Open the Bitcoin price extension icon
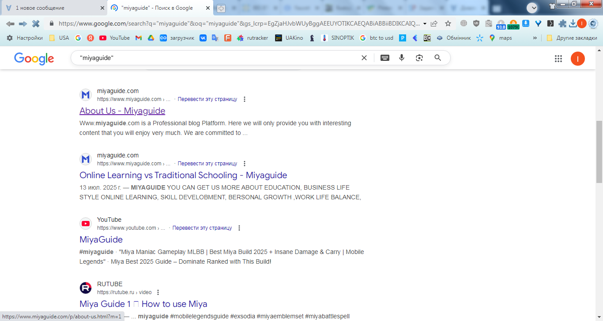 513,24
